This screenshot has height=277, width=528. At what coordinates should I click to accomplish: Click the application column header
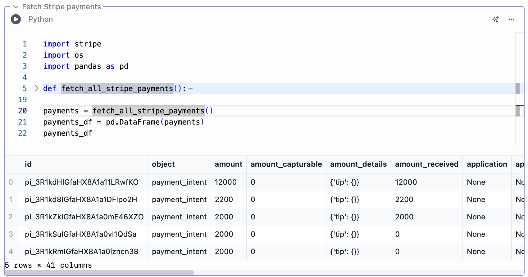[487, 164]
